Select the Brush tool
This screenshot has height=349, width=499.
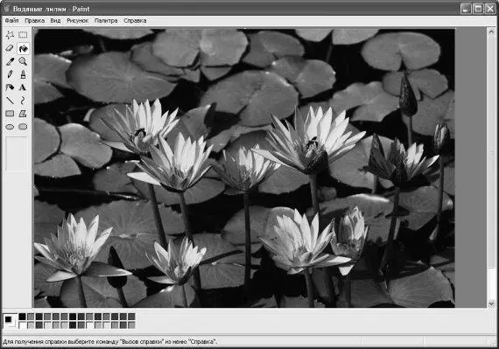click(x=23, y=74)
